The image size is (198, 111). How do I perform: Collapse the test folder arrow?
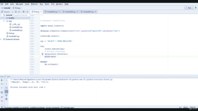(x=4, y=21)
